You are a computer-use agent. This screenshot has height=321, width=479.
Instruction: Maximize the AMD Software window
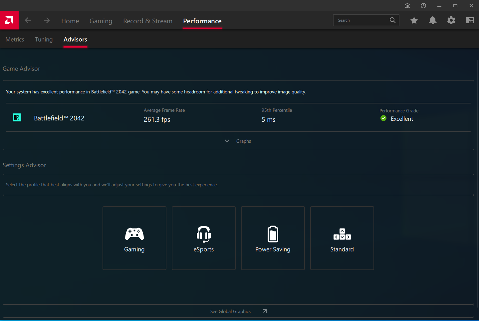click(x=455, y=6)
